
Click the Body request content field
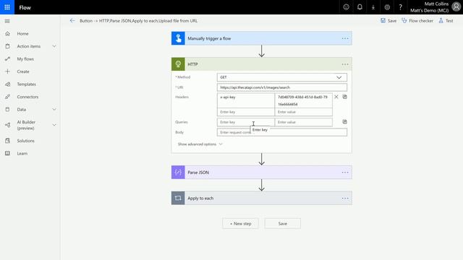282,132
